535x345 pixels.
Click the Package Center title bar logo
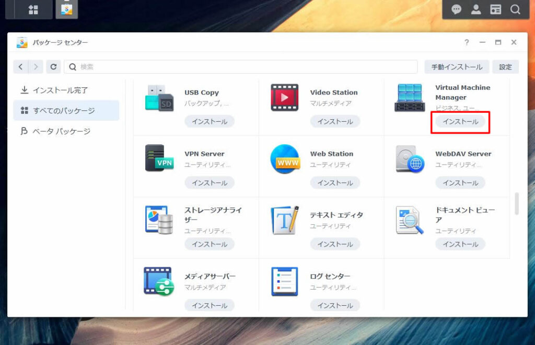point(22,42)
